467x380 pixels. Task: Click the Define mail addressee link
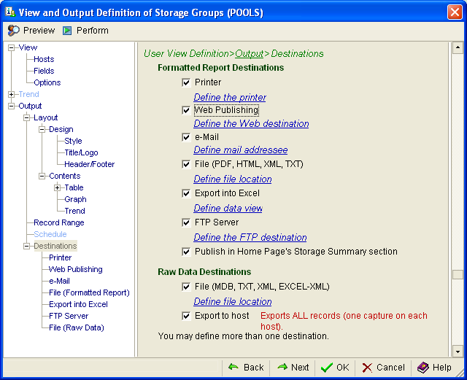240,150
